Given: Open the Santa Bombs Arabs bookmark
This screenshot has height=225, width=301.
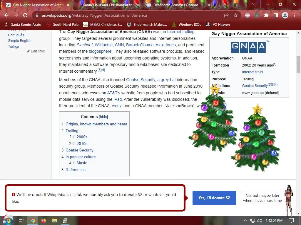Looking at the screenshot, I should (x=23, y=25).
